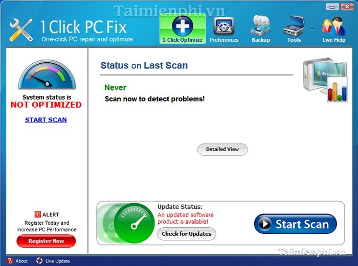Open About in the bottom bar
The image size is (358, 266).
(x=17, y=261)
